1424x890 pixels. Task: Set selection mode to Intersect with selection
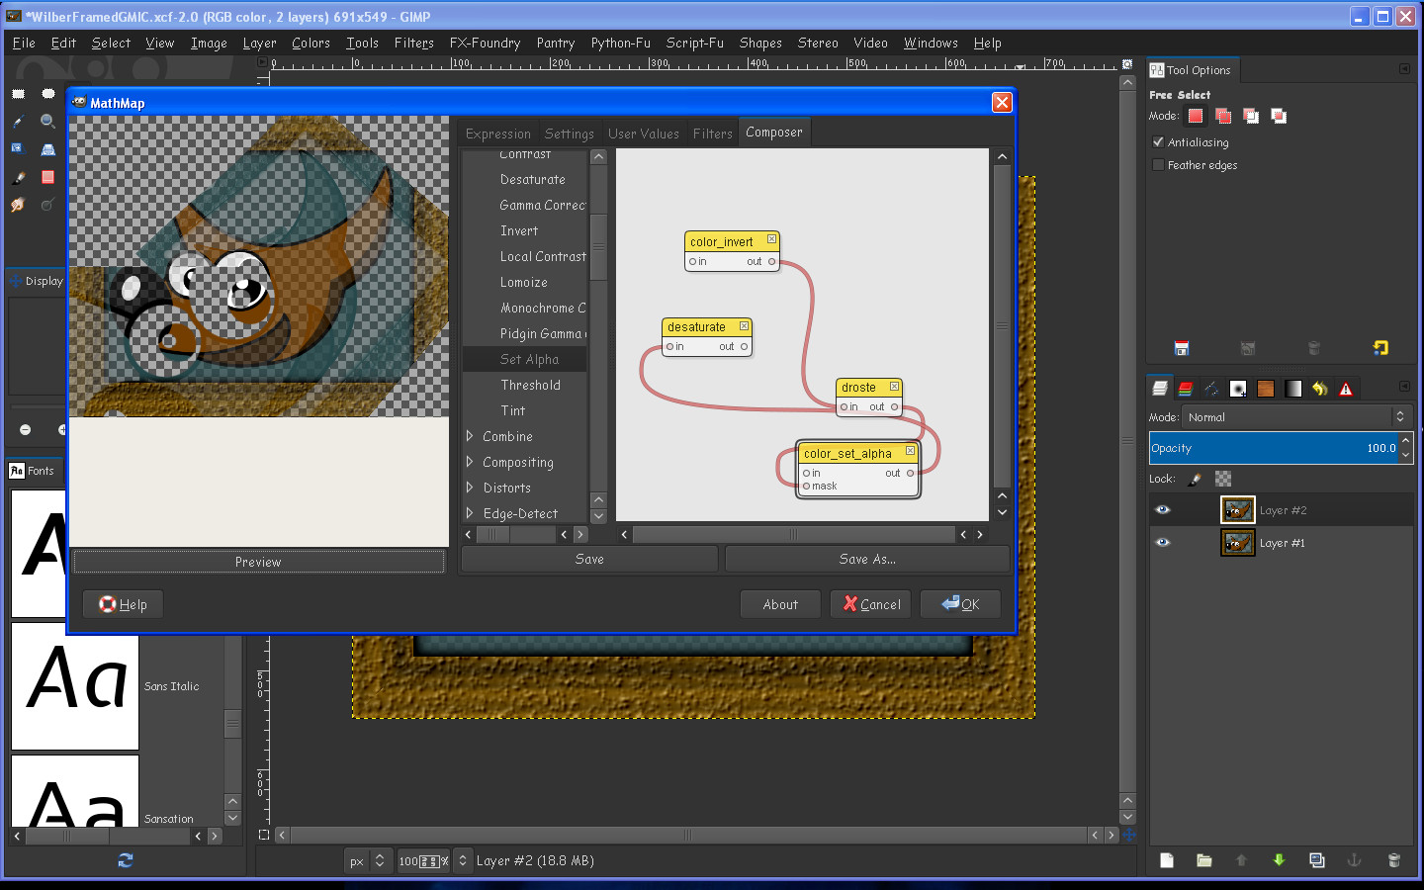click(1279, 116)
